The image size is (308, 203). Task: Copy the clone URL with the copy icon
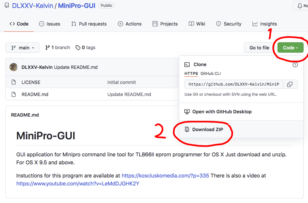(290, 84)
